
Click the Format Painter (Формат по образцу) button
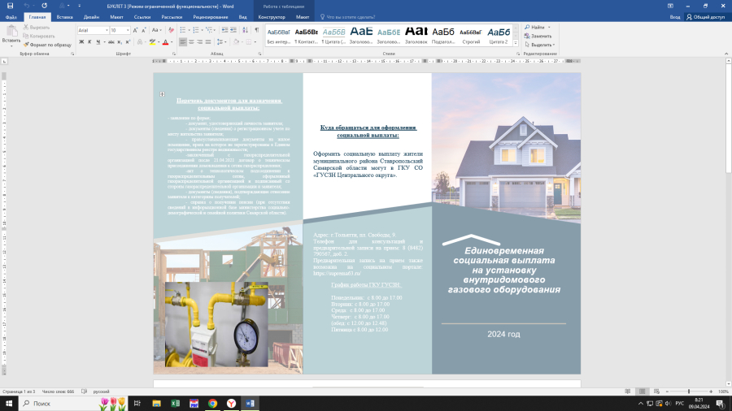point(47,45)
